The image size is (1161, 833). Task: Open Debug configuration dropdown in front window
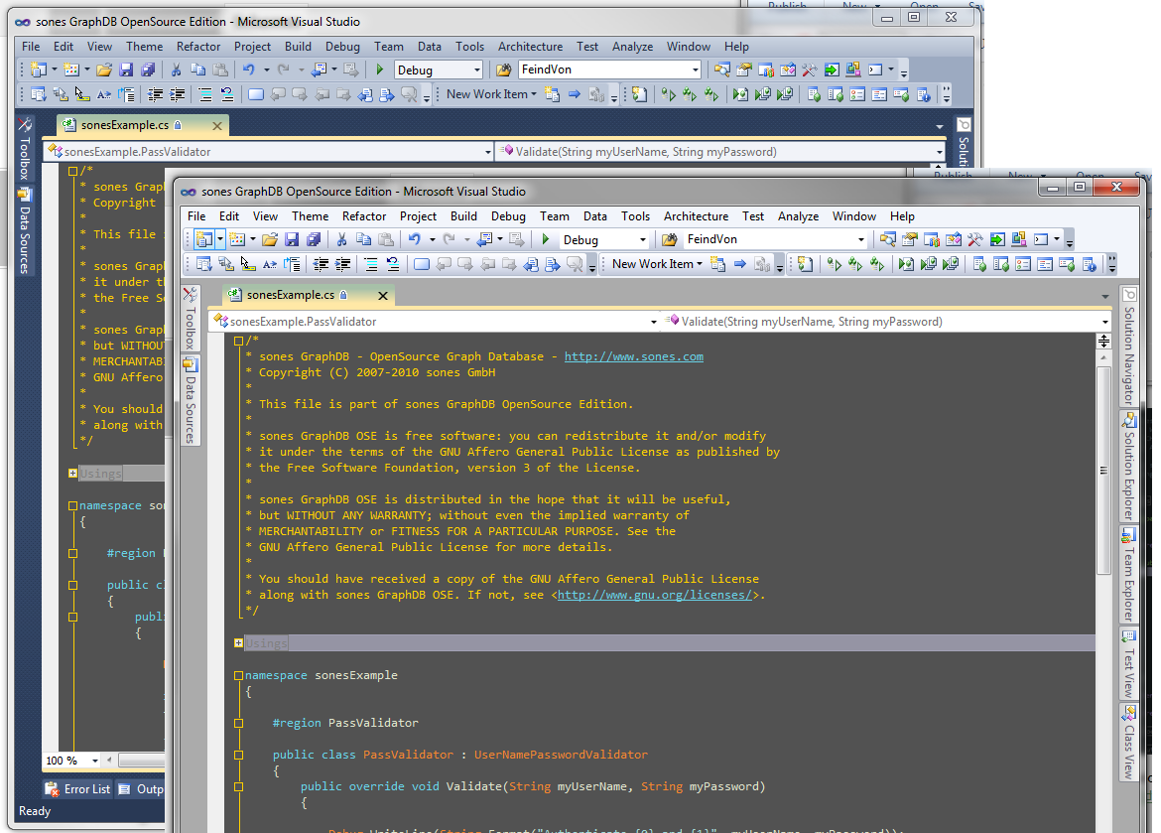[x=643, y=240]
